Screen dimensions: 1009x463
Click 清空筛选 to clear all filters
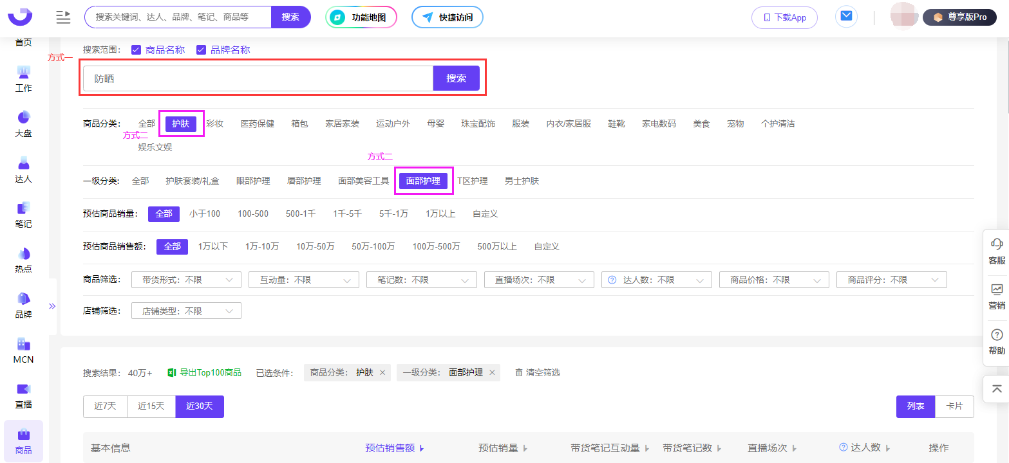543,372
